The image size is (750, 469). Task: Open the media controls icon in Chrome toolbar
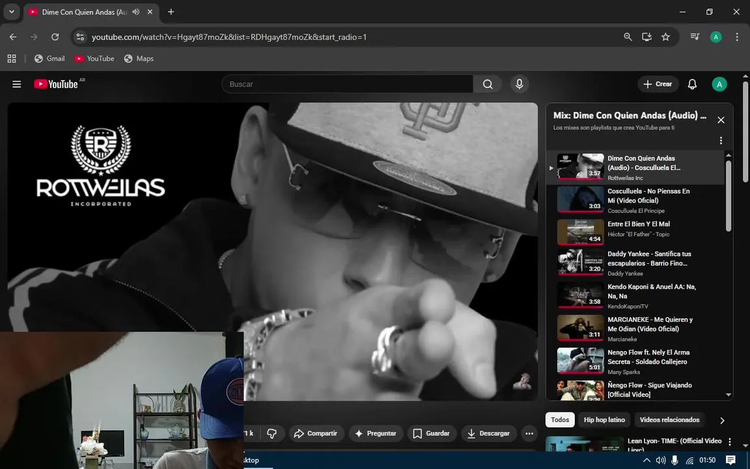[x=695, y=37]
